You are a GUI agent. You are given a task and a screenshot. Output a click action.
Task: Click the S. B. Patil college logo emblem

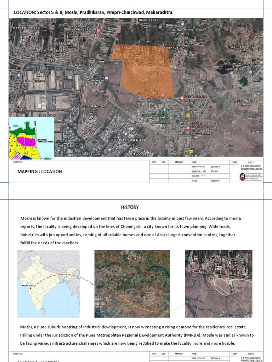click(x=242, y=177)
